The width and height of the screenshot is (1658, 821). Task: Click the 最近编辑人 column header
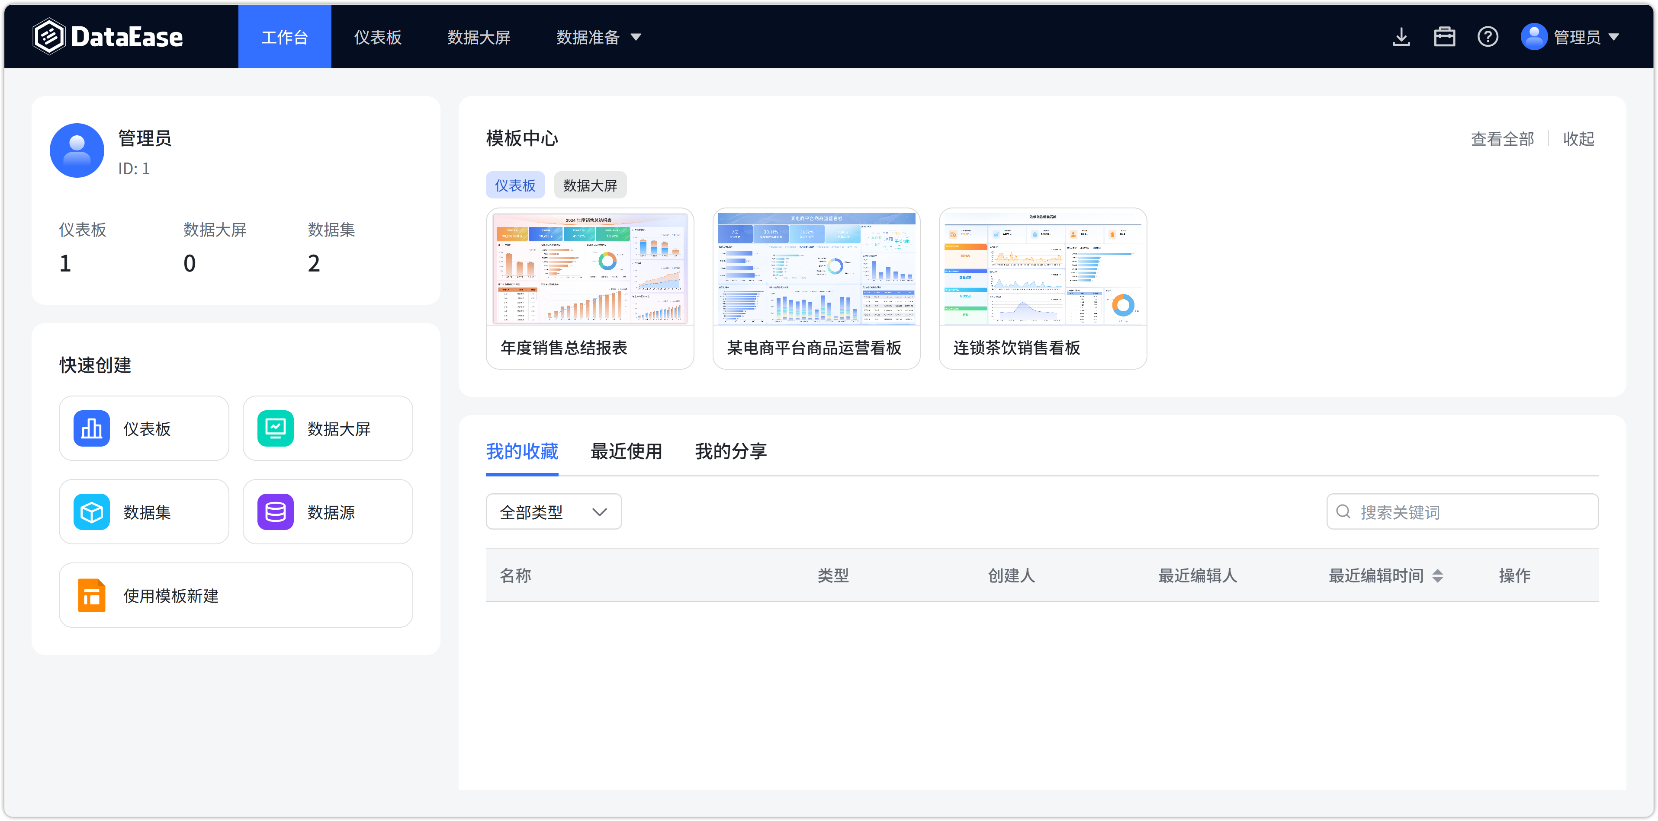[x=1198, y=575]
